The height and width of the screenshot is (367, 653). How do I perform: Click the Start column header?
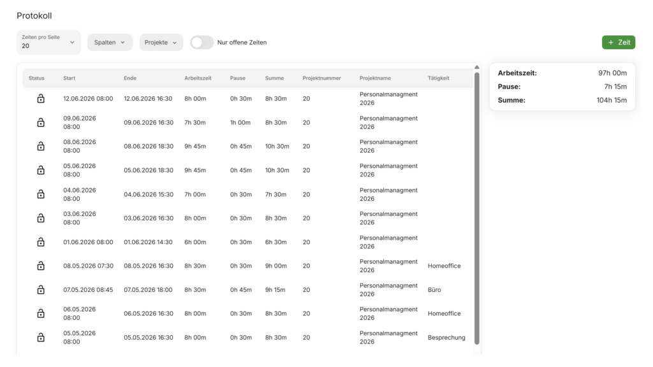tap(69, 78)
